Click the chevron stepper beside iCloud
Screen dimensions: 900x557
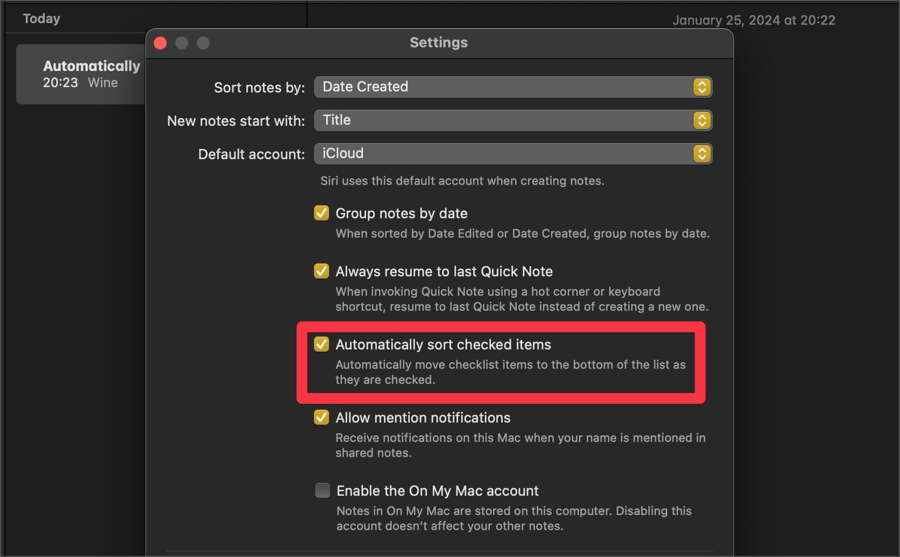(701, 154)
